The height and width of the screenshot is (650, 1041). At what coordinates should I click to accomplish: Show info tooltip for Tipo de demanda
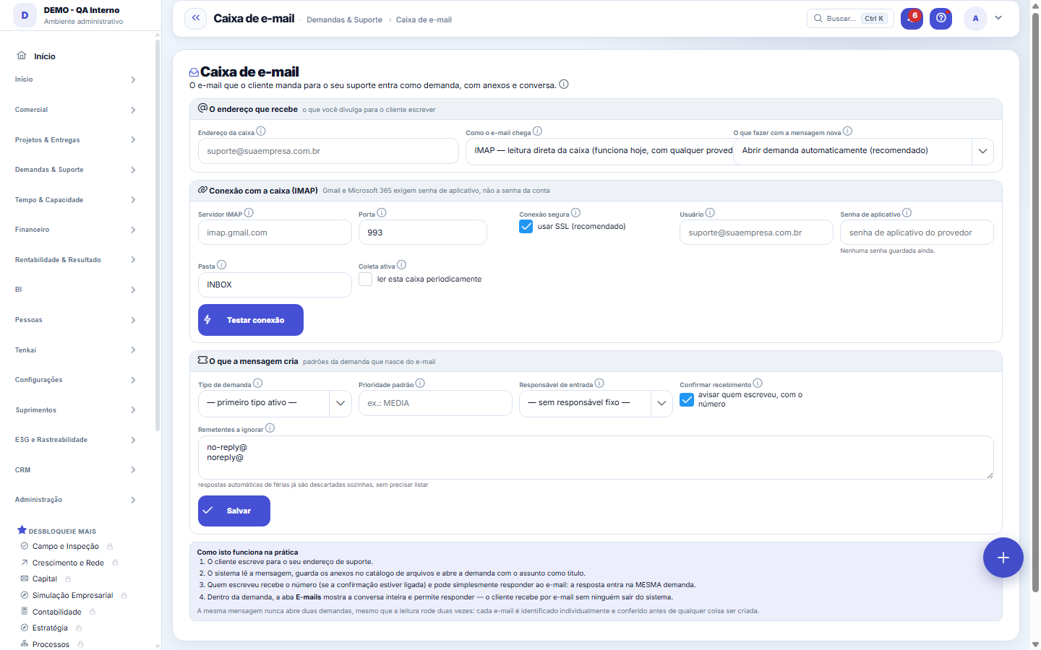pyautogui.click(x=258, y=383)
